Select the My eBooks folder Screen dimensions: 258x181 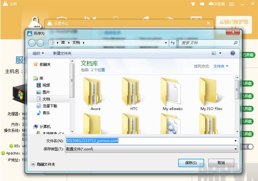point(172,94)
